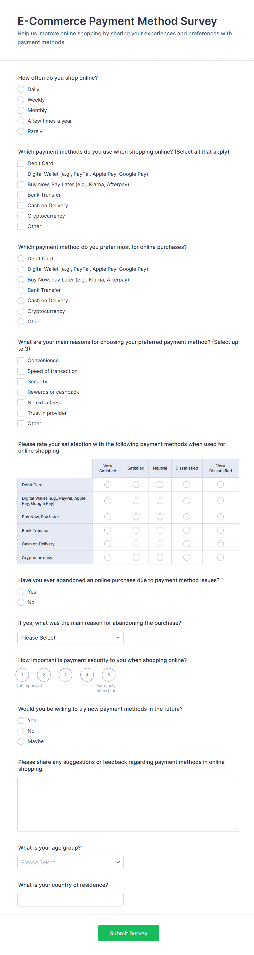Open the abandonment reason dropdown

pyautogui.click(x=70, y=638)
